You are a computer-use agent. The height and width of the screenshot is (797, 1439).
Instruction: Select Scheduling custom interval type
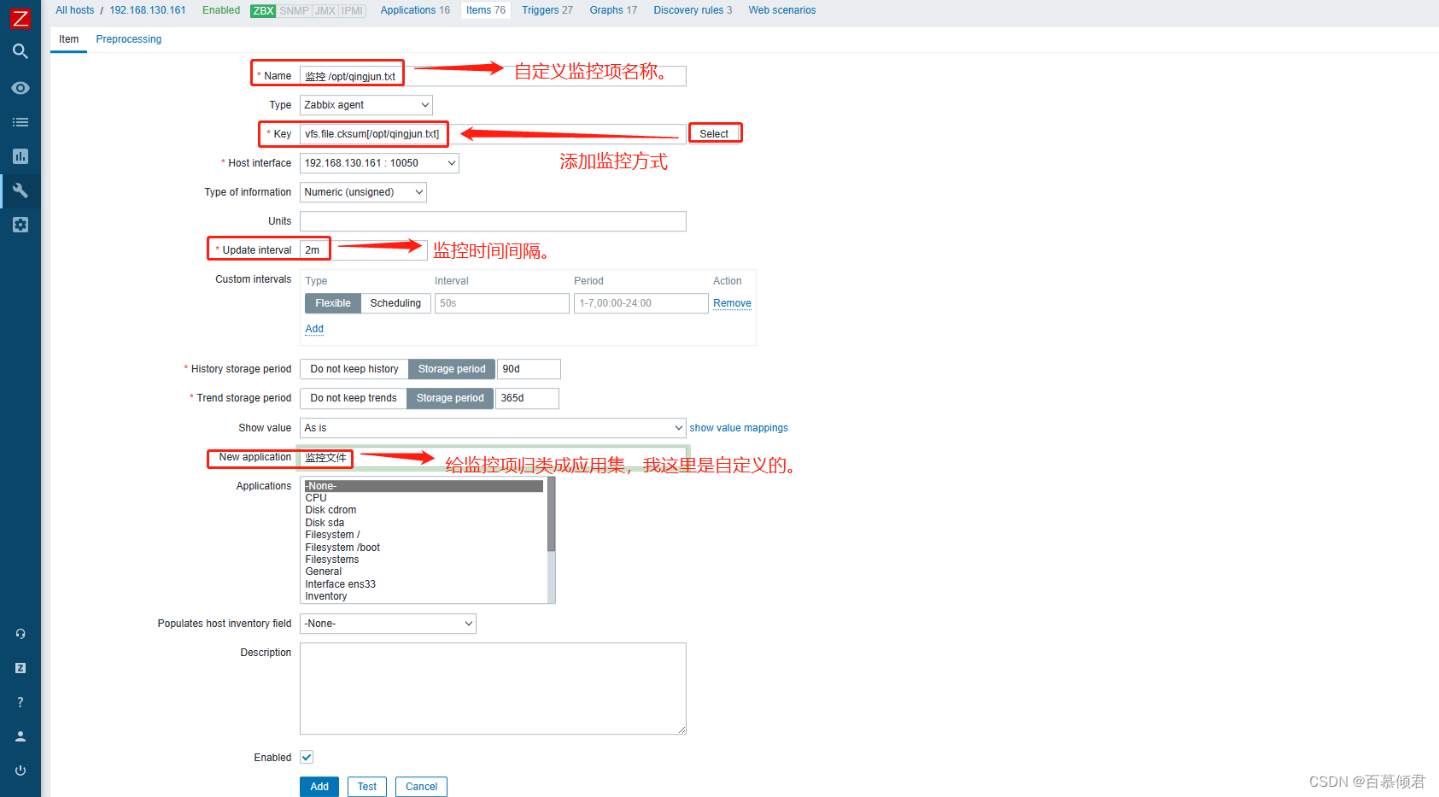395,303
